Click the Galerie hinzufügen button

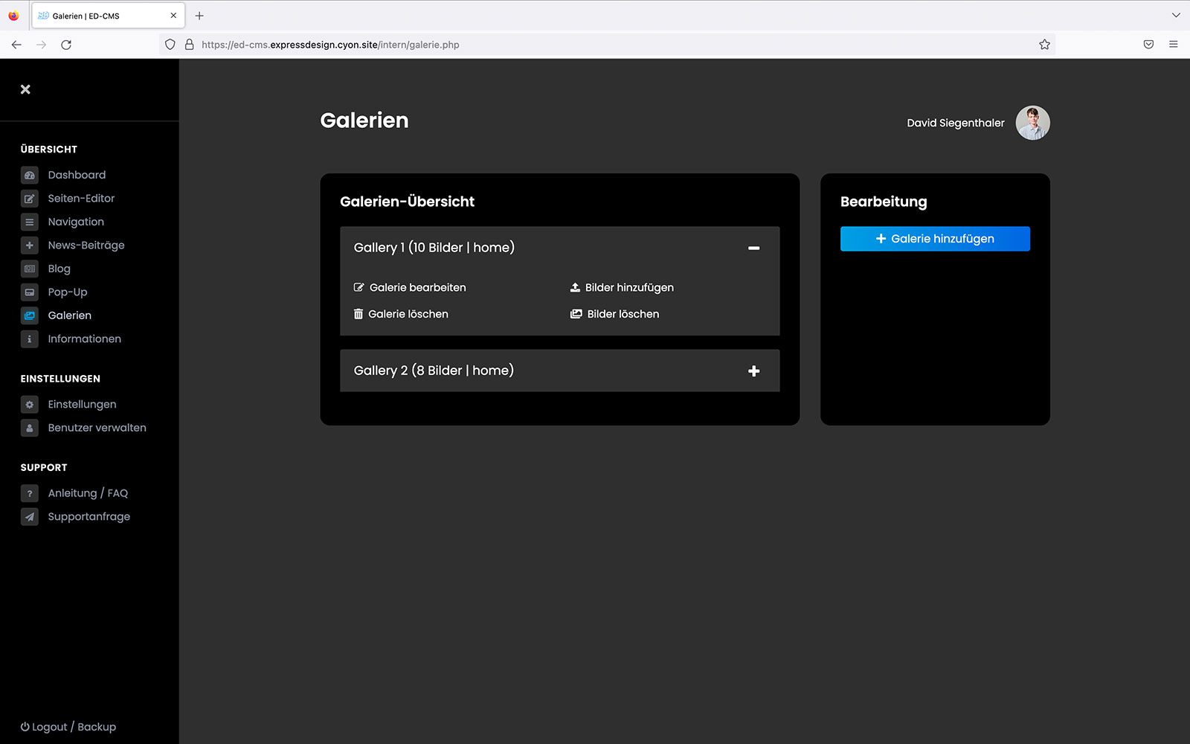pyautogui.click(x=935, y=239)
